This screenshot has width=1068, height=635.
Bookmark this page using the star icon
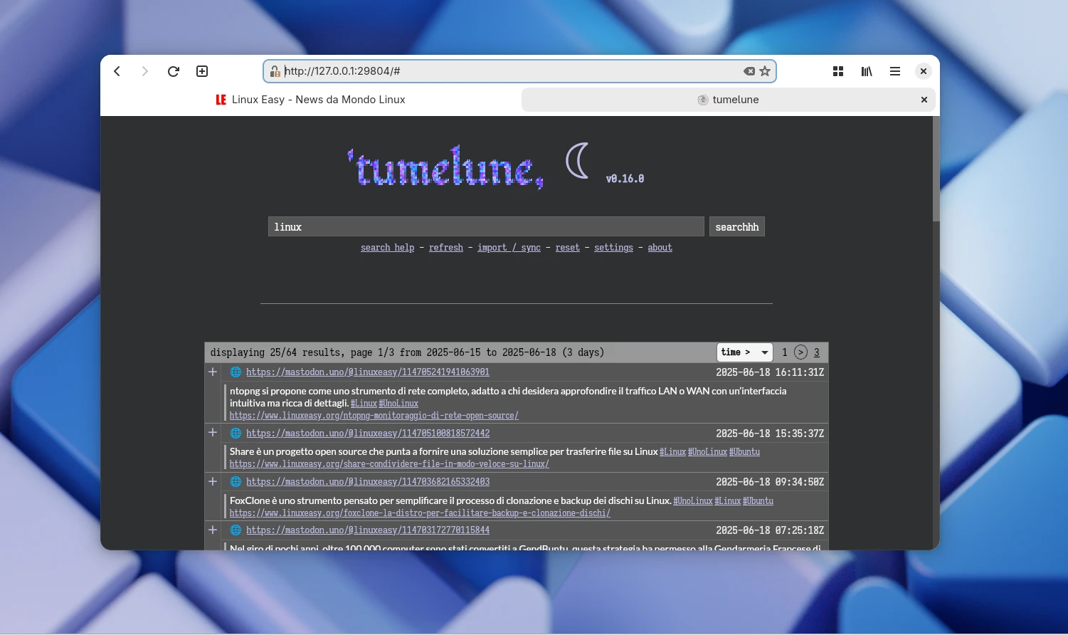click(765, 71)
